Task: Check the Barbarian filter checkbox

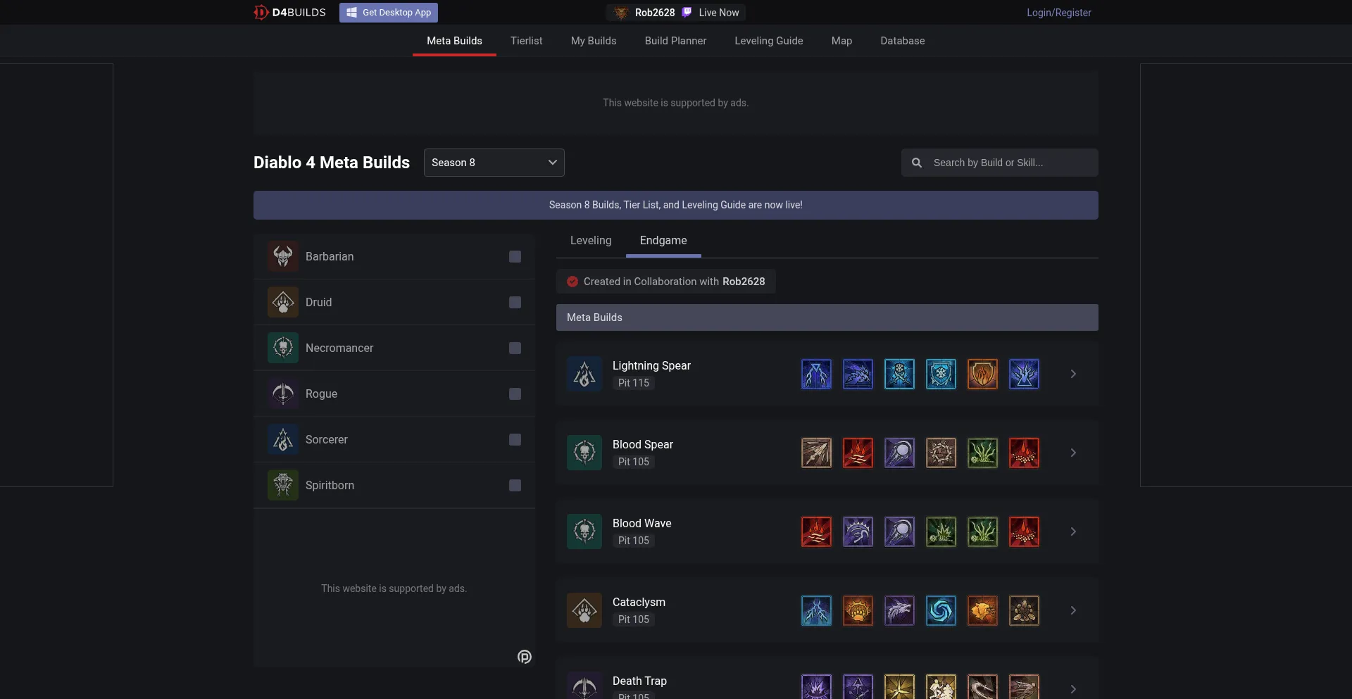Action: pyautogui.click(x=515, y=256)
